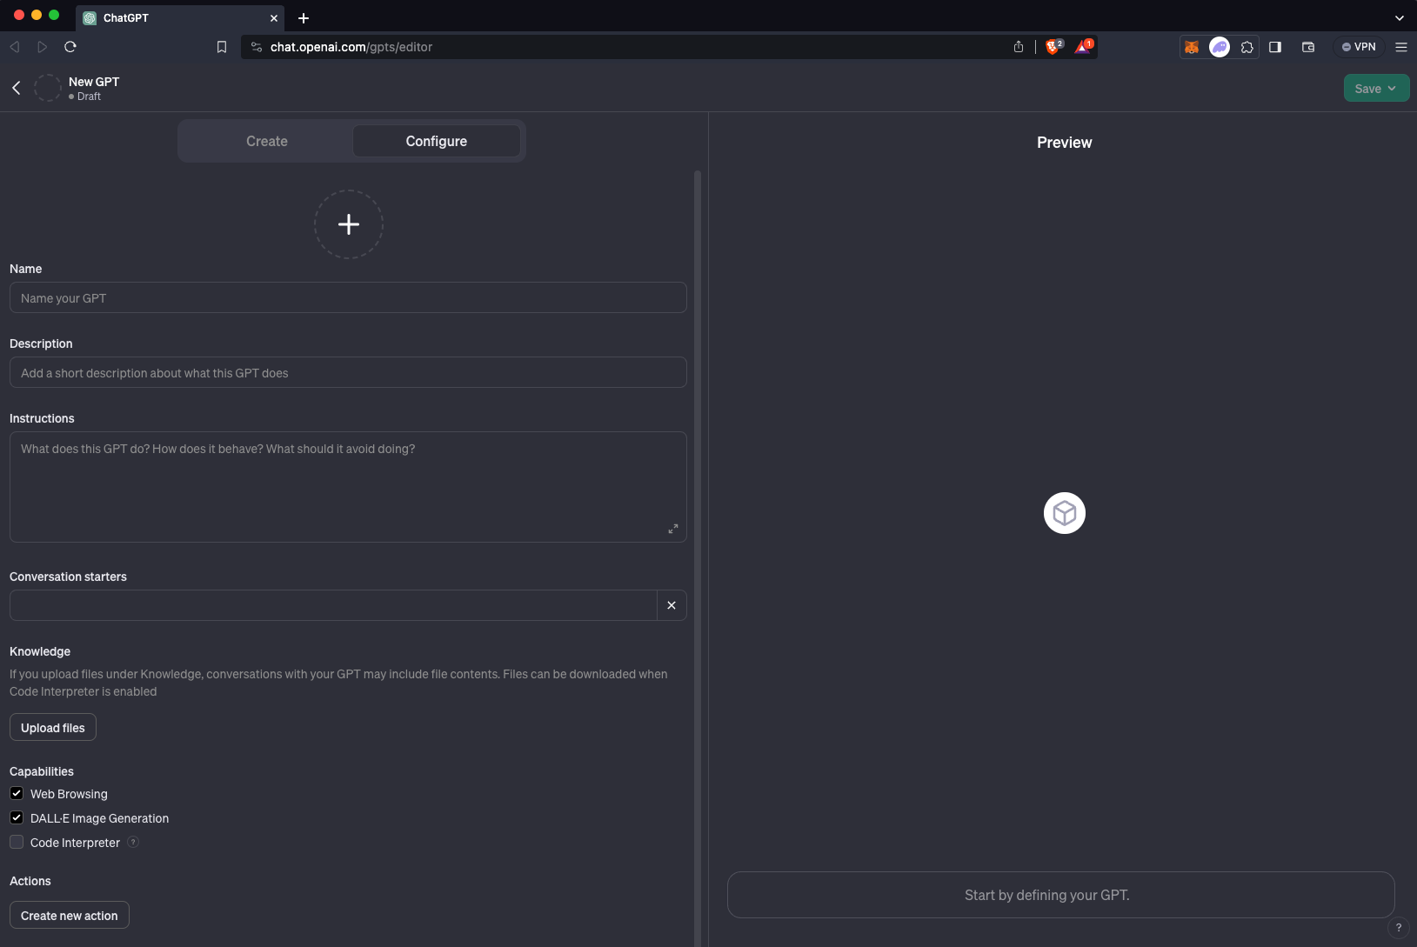Open the browser extensions puzzle icon
This screenshot has width=1417, height=947.
tap(1247, 47)
